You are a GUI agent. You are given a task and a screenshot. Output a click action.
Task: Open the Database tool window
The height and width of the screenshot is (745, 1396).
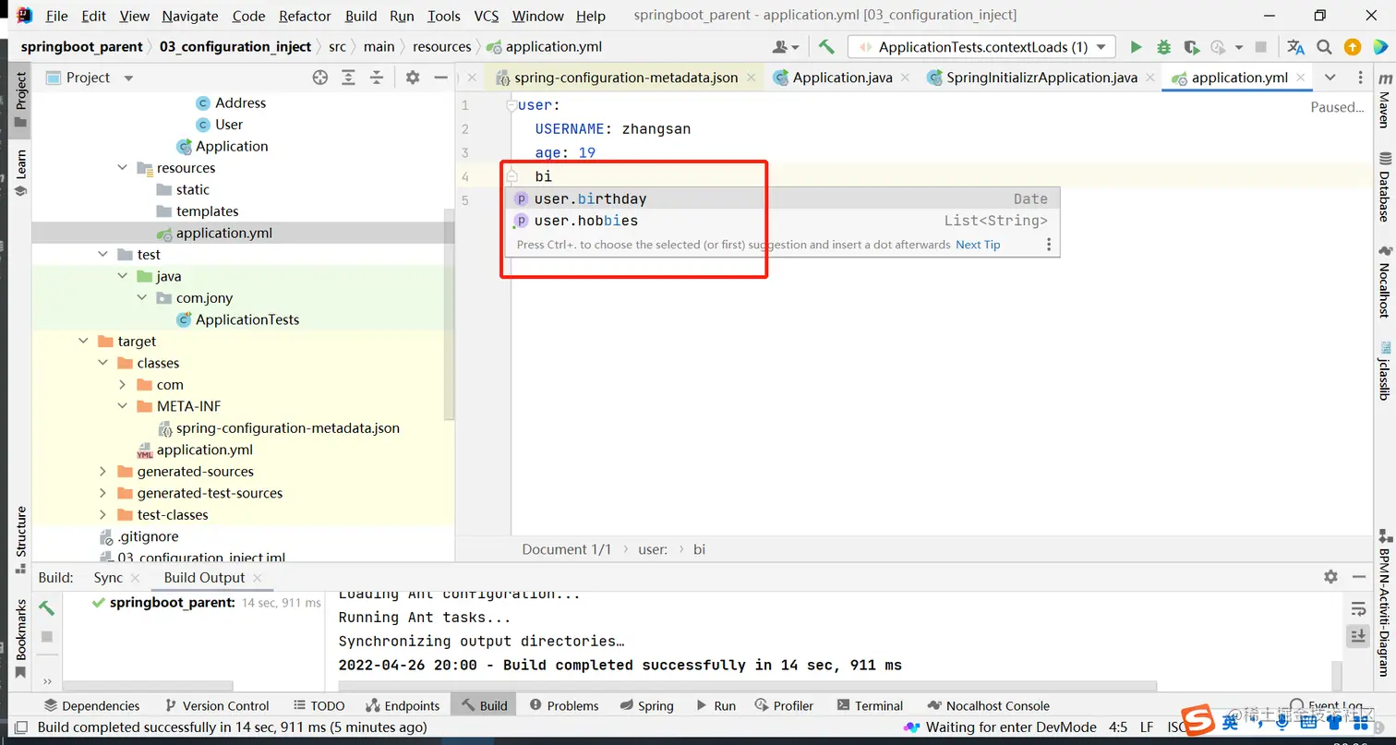pos(1384,187)
